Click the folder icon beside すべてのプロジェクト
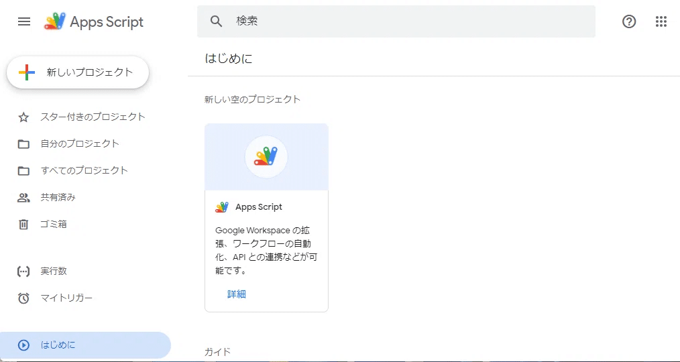680x362 pixels. 23,171
